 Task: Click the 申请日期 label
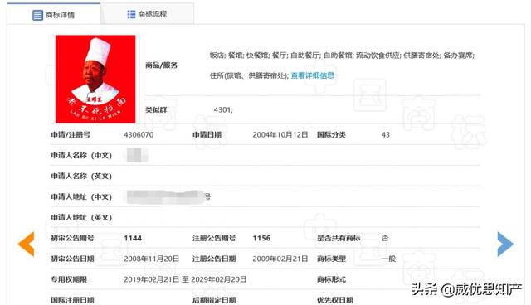tap(207, 134)
